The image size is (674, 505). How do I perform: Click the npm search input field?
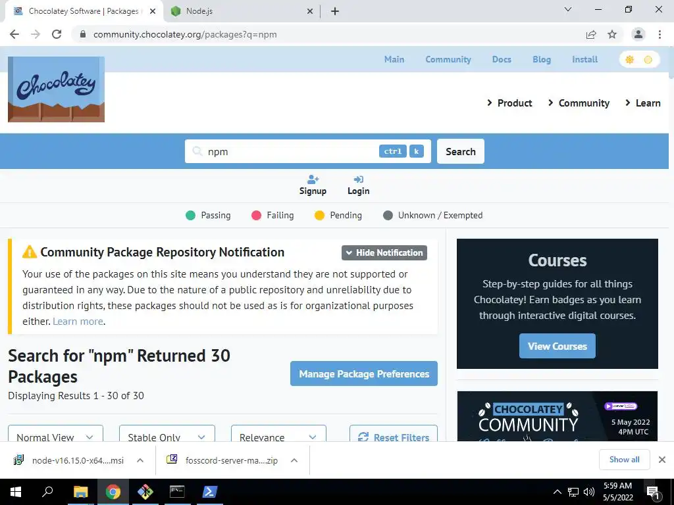coord(308,151)
